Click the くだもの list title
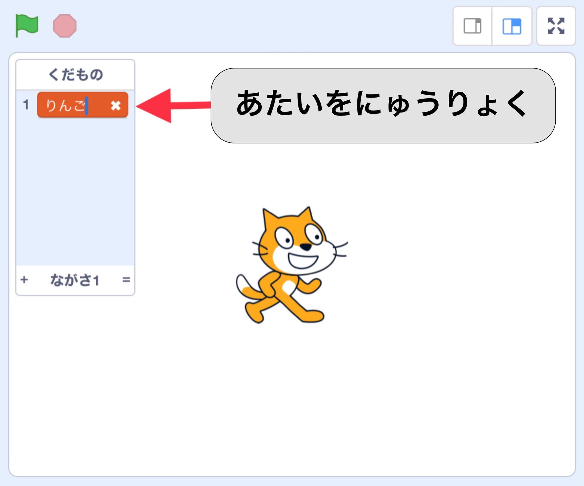 (x=75, y=74)
